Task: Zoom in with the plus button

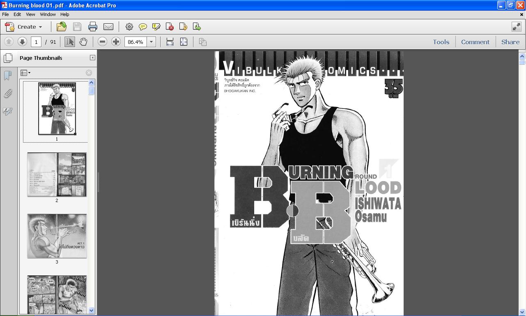Action: pyautogui.click(x=116, y=42)
